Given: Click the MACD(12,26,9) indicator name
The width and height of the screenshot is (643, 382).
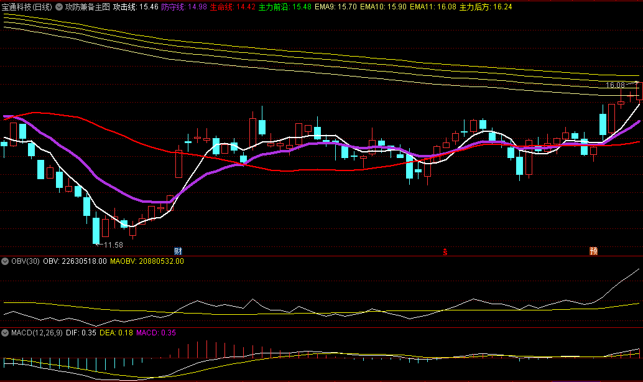Looking at the screenshot, I should (x=37, y=333).
